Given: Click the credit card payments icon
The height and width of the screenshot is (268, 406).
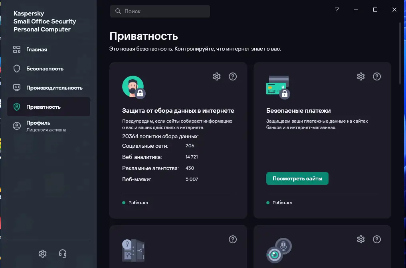Looking at the screenshot, I should pos(278,87).
